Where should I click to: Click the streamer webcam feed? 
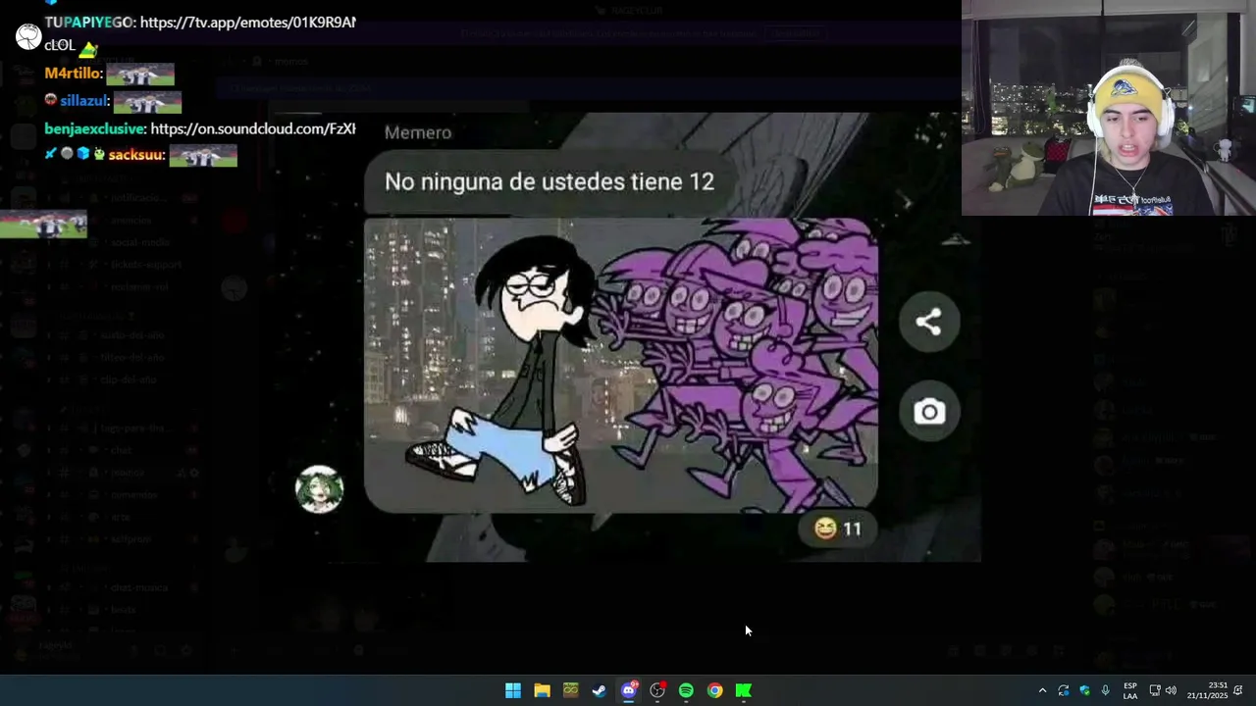(x=1109, y=108)
